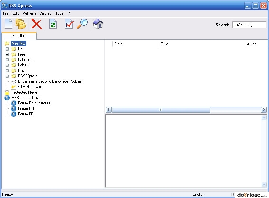Click the RSS Xpress News globe icon
Image resolution: width=269 pixels, height=198 pixels.
pos(7,98)
